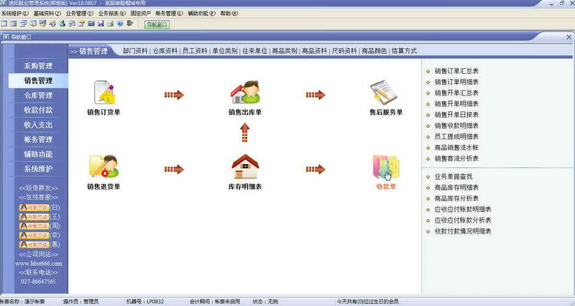This screenshot has width=575, height=306.
Task: Chat with QQ support agent (王)
Action: tap(34, 217)
